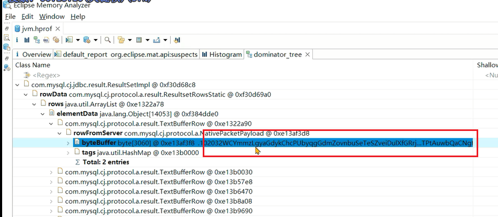Click the Run Expert System Test reports icon

click(69, 40)
